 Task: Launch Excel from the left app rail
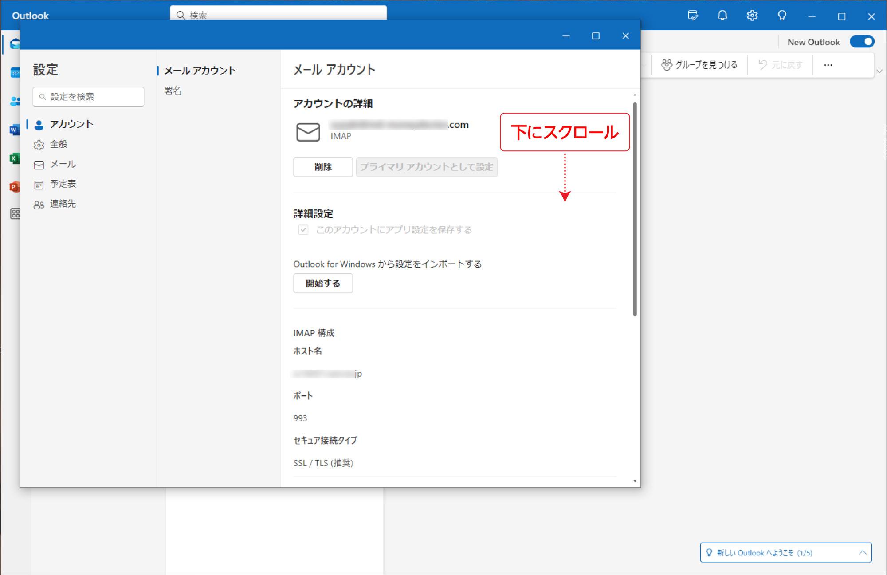click(x=16, y=158)
